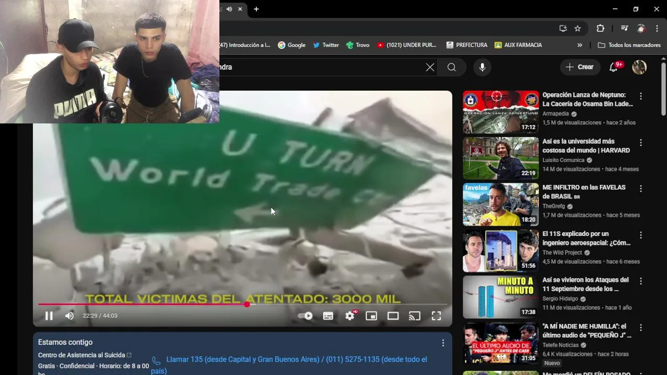Mute the video volume speaker icon
The height and width of the screenshot is (375, 667).
tap(69, 316)
